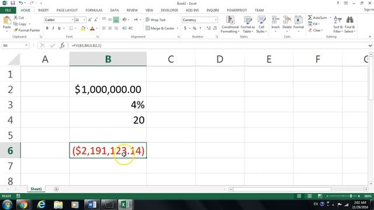
Task: Switch to the DEVELOPER tab
Action: point(169,10)
